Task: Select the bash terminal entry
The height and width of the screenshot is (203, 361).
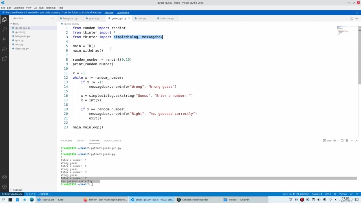Action: tap(327, 140)
